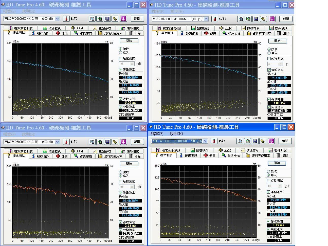Uncheck 存取時間 in 600 GB write-test window

click(x=121, y=222)
